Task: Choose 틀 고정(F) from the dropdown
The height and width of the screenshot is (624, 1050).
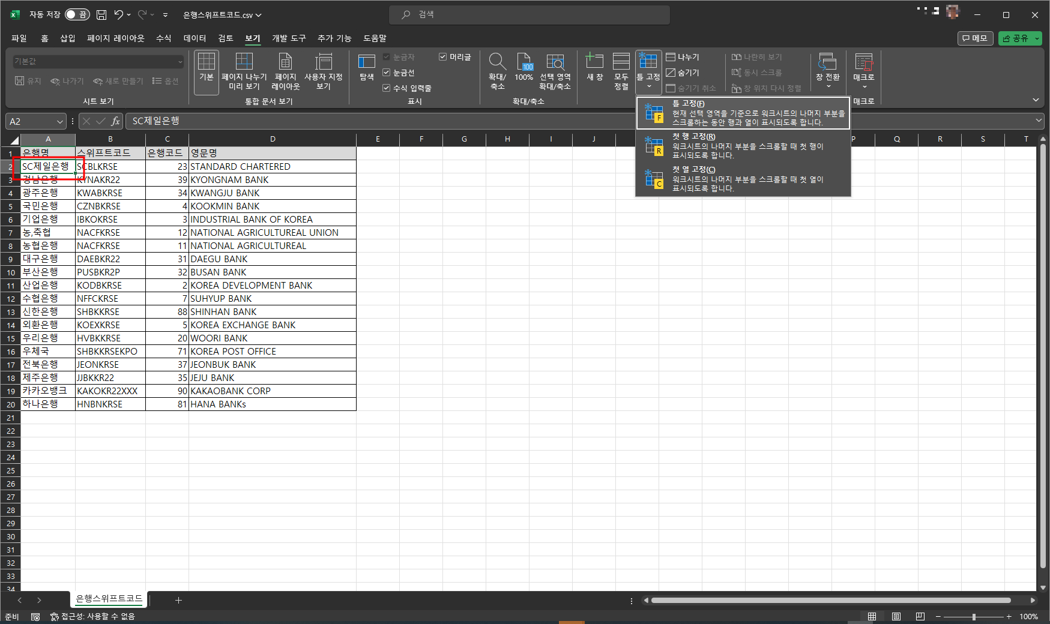Action: pyautogui.click(x=743, y=113)
